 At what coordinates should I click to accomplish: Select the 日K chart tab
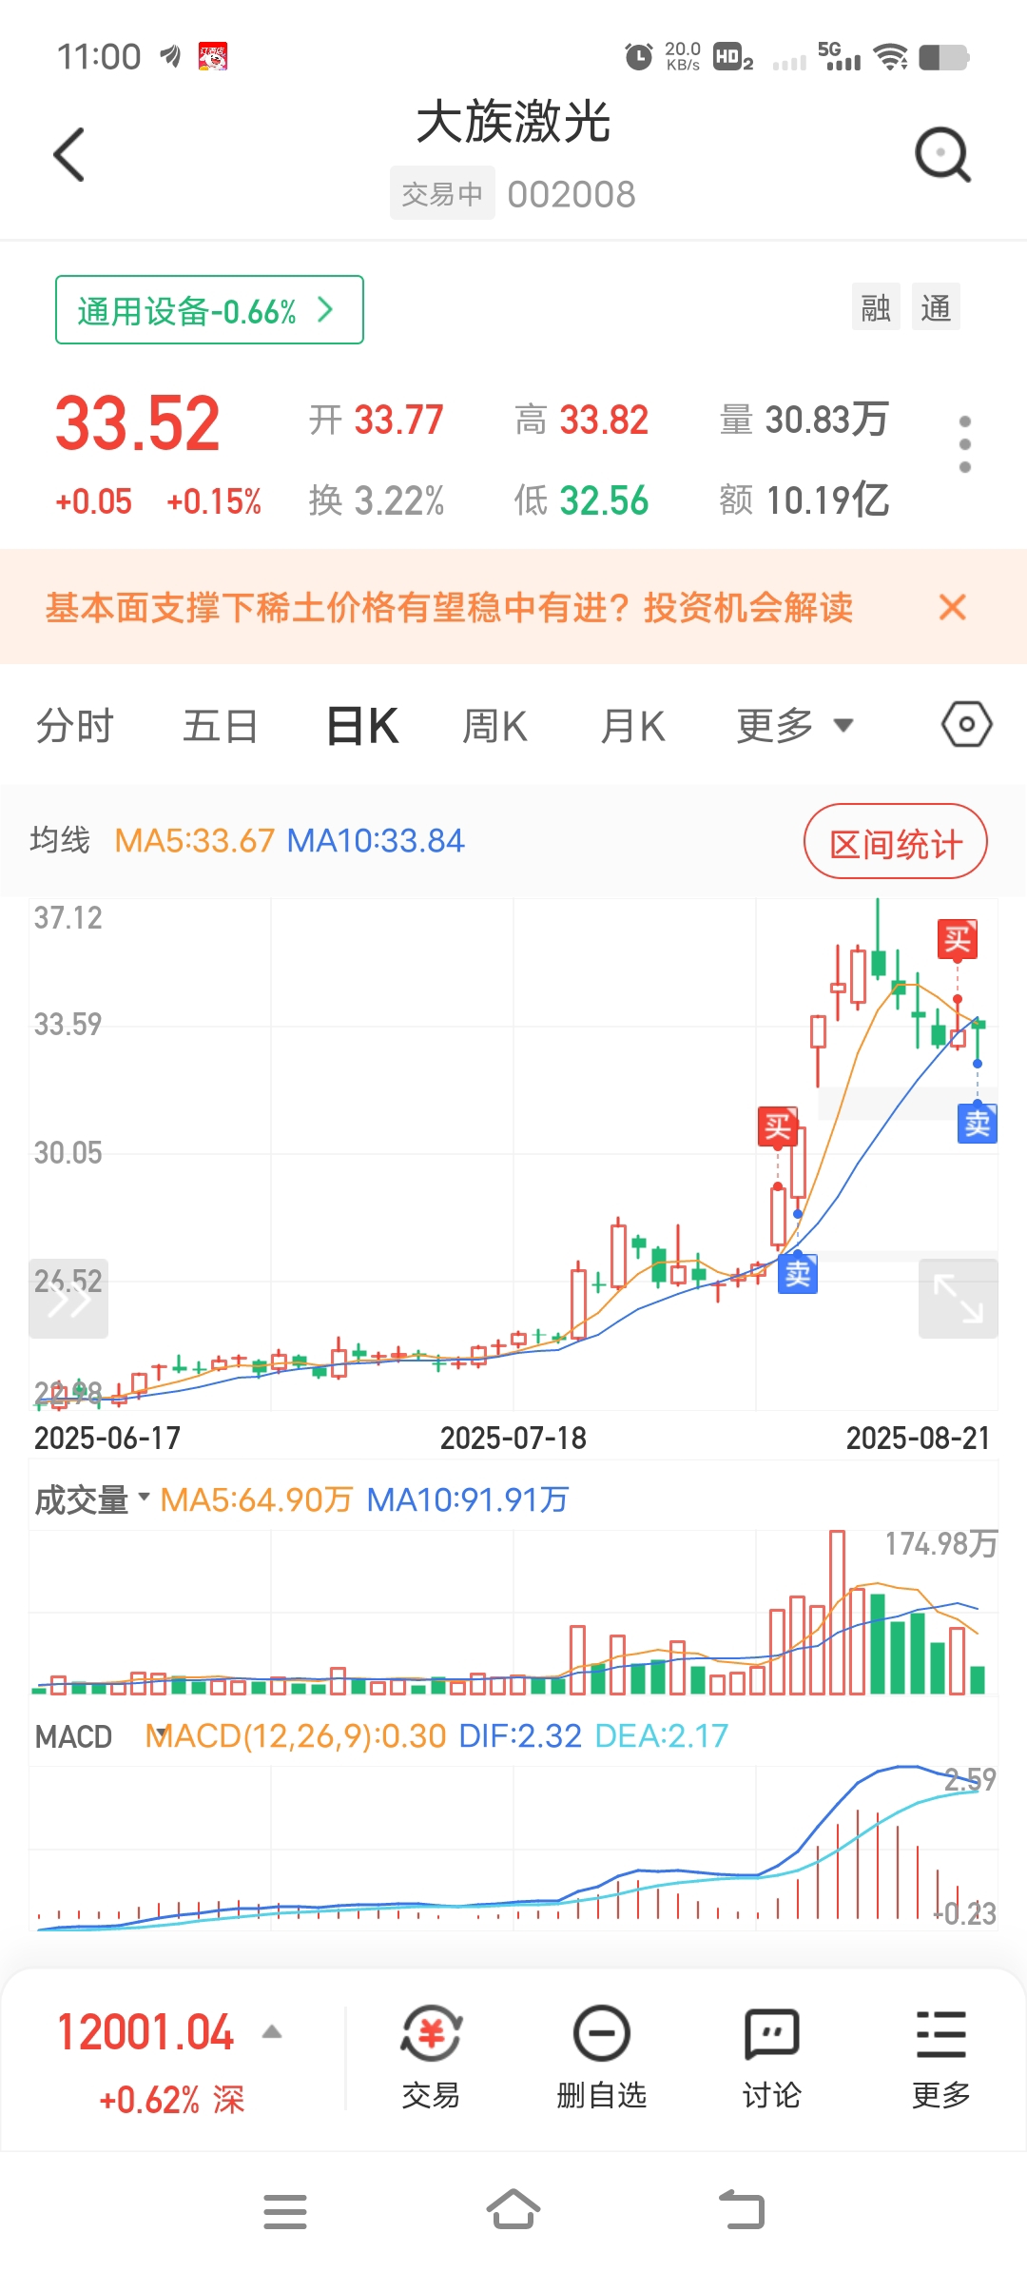pyautogui.click(x=362, y=726)
